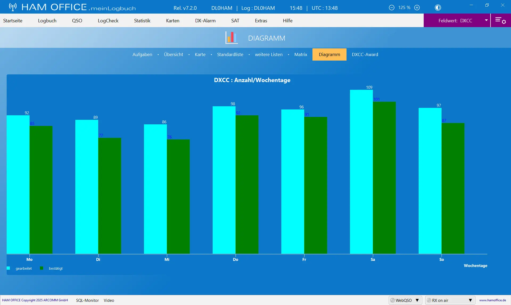511x305 pixels.
Task: Expand the Feldwert DXCC dropdown
Action: pos(486,20)
